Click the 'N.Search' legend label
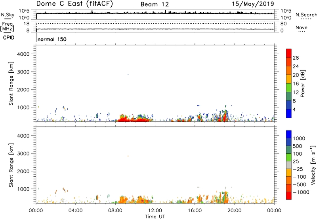The image size is (317, 219). [306, 15]
